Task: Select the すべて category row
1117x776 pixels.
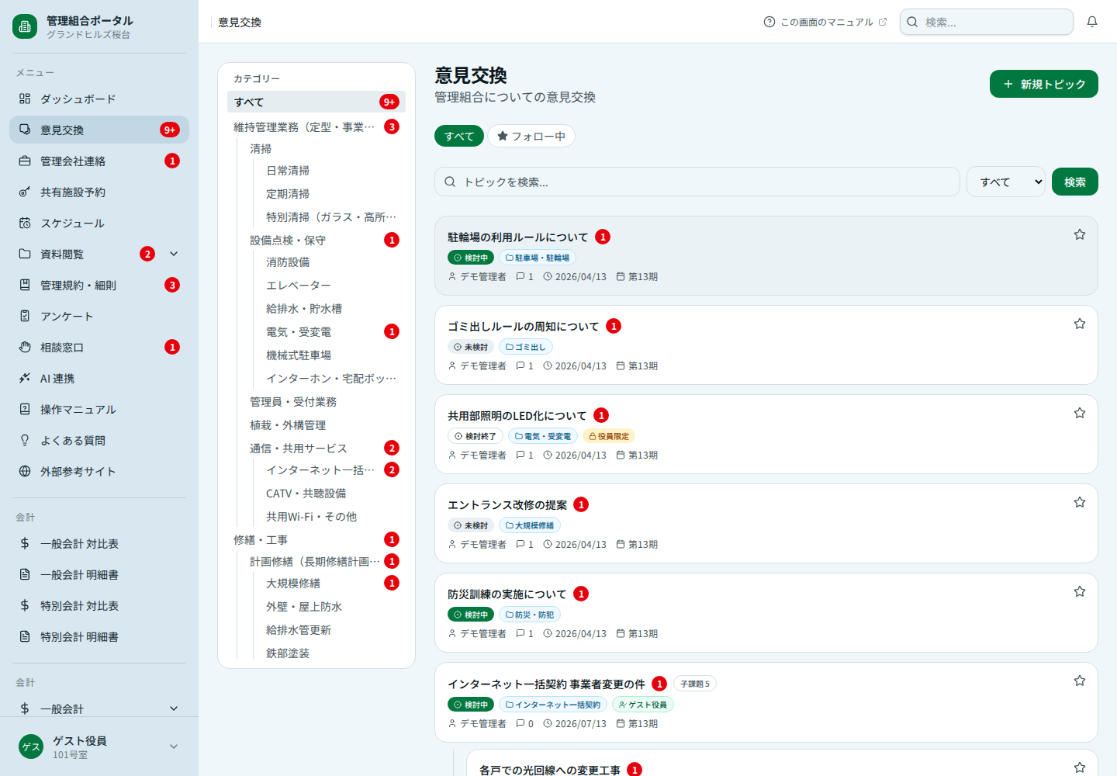Action: pyautogui.click(x=316, y=102)
